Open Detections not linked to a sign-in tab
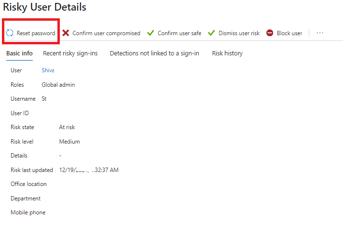Screen dimensions: 344x251 tap(154, 53)
